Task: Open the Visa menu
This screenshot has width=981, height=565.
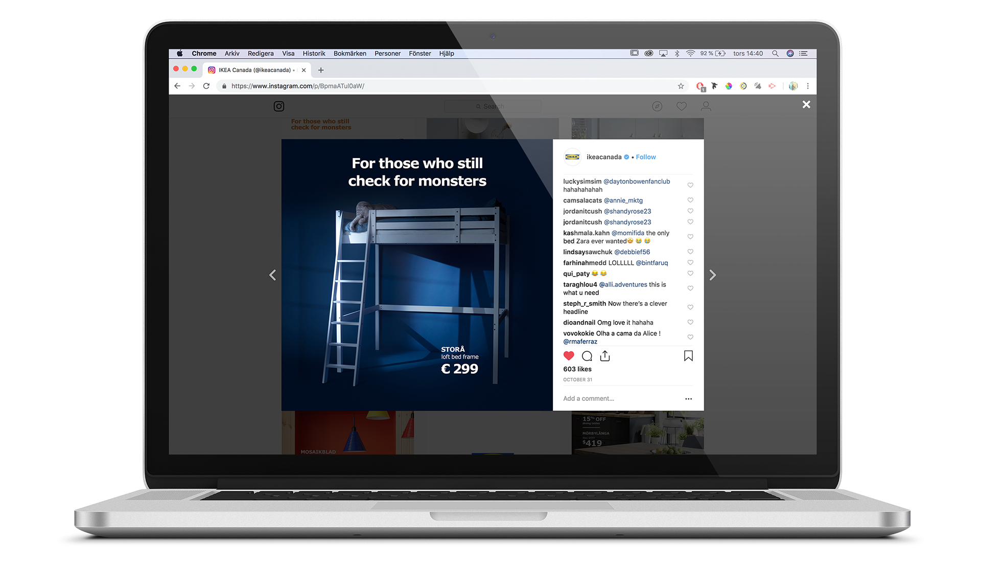Action: [288, 53]
